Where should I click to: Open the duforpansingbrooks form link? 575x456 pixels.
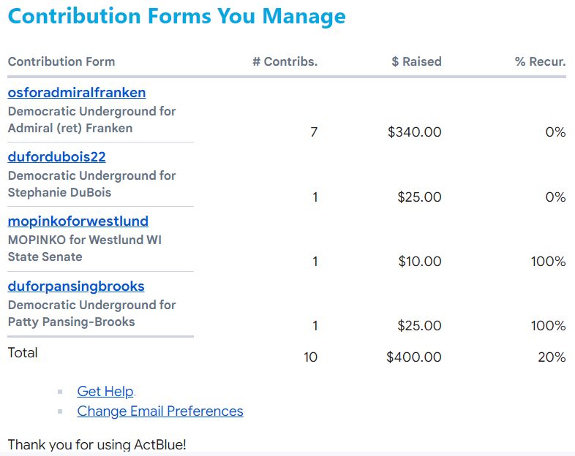coord(76,286)
